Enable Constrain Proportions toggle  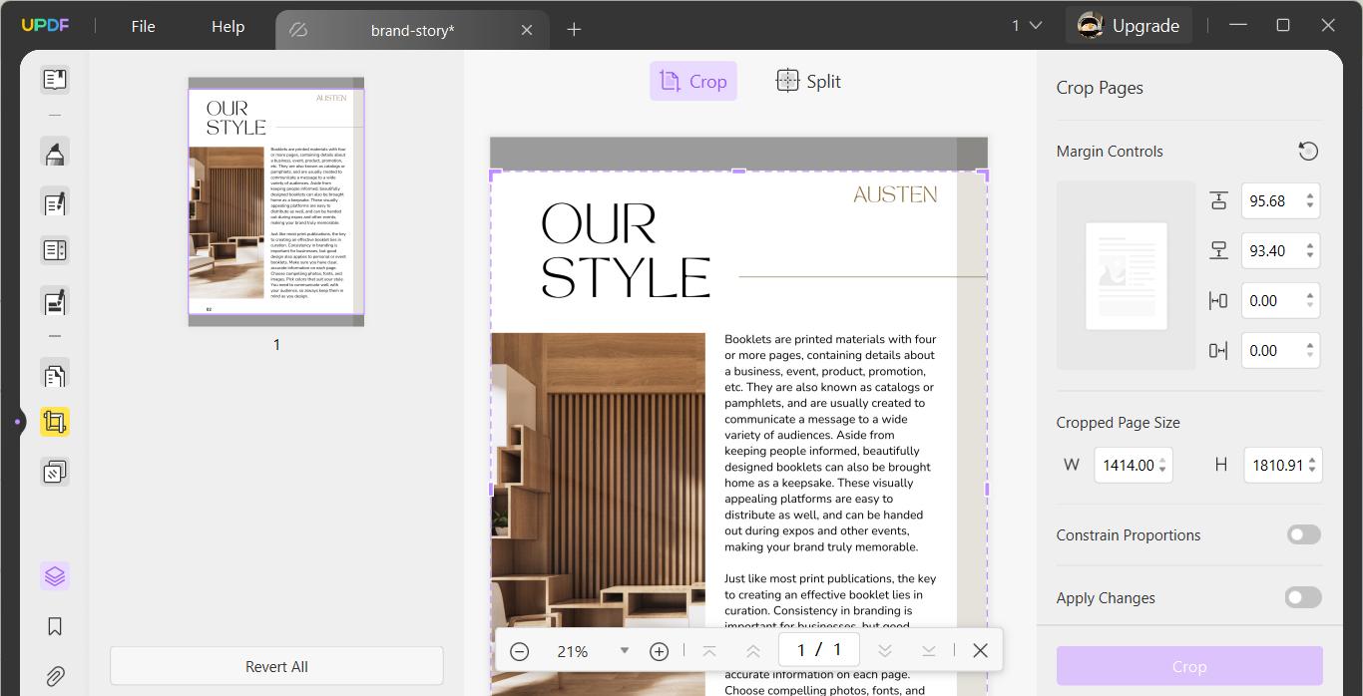click(1302, 534)
